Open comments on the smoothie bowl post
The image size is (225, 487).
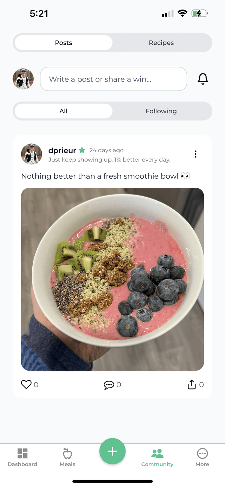(x=109, y=385)
